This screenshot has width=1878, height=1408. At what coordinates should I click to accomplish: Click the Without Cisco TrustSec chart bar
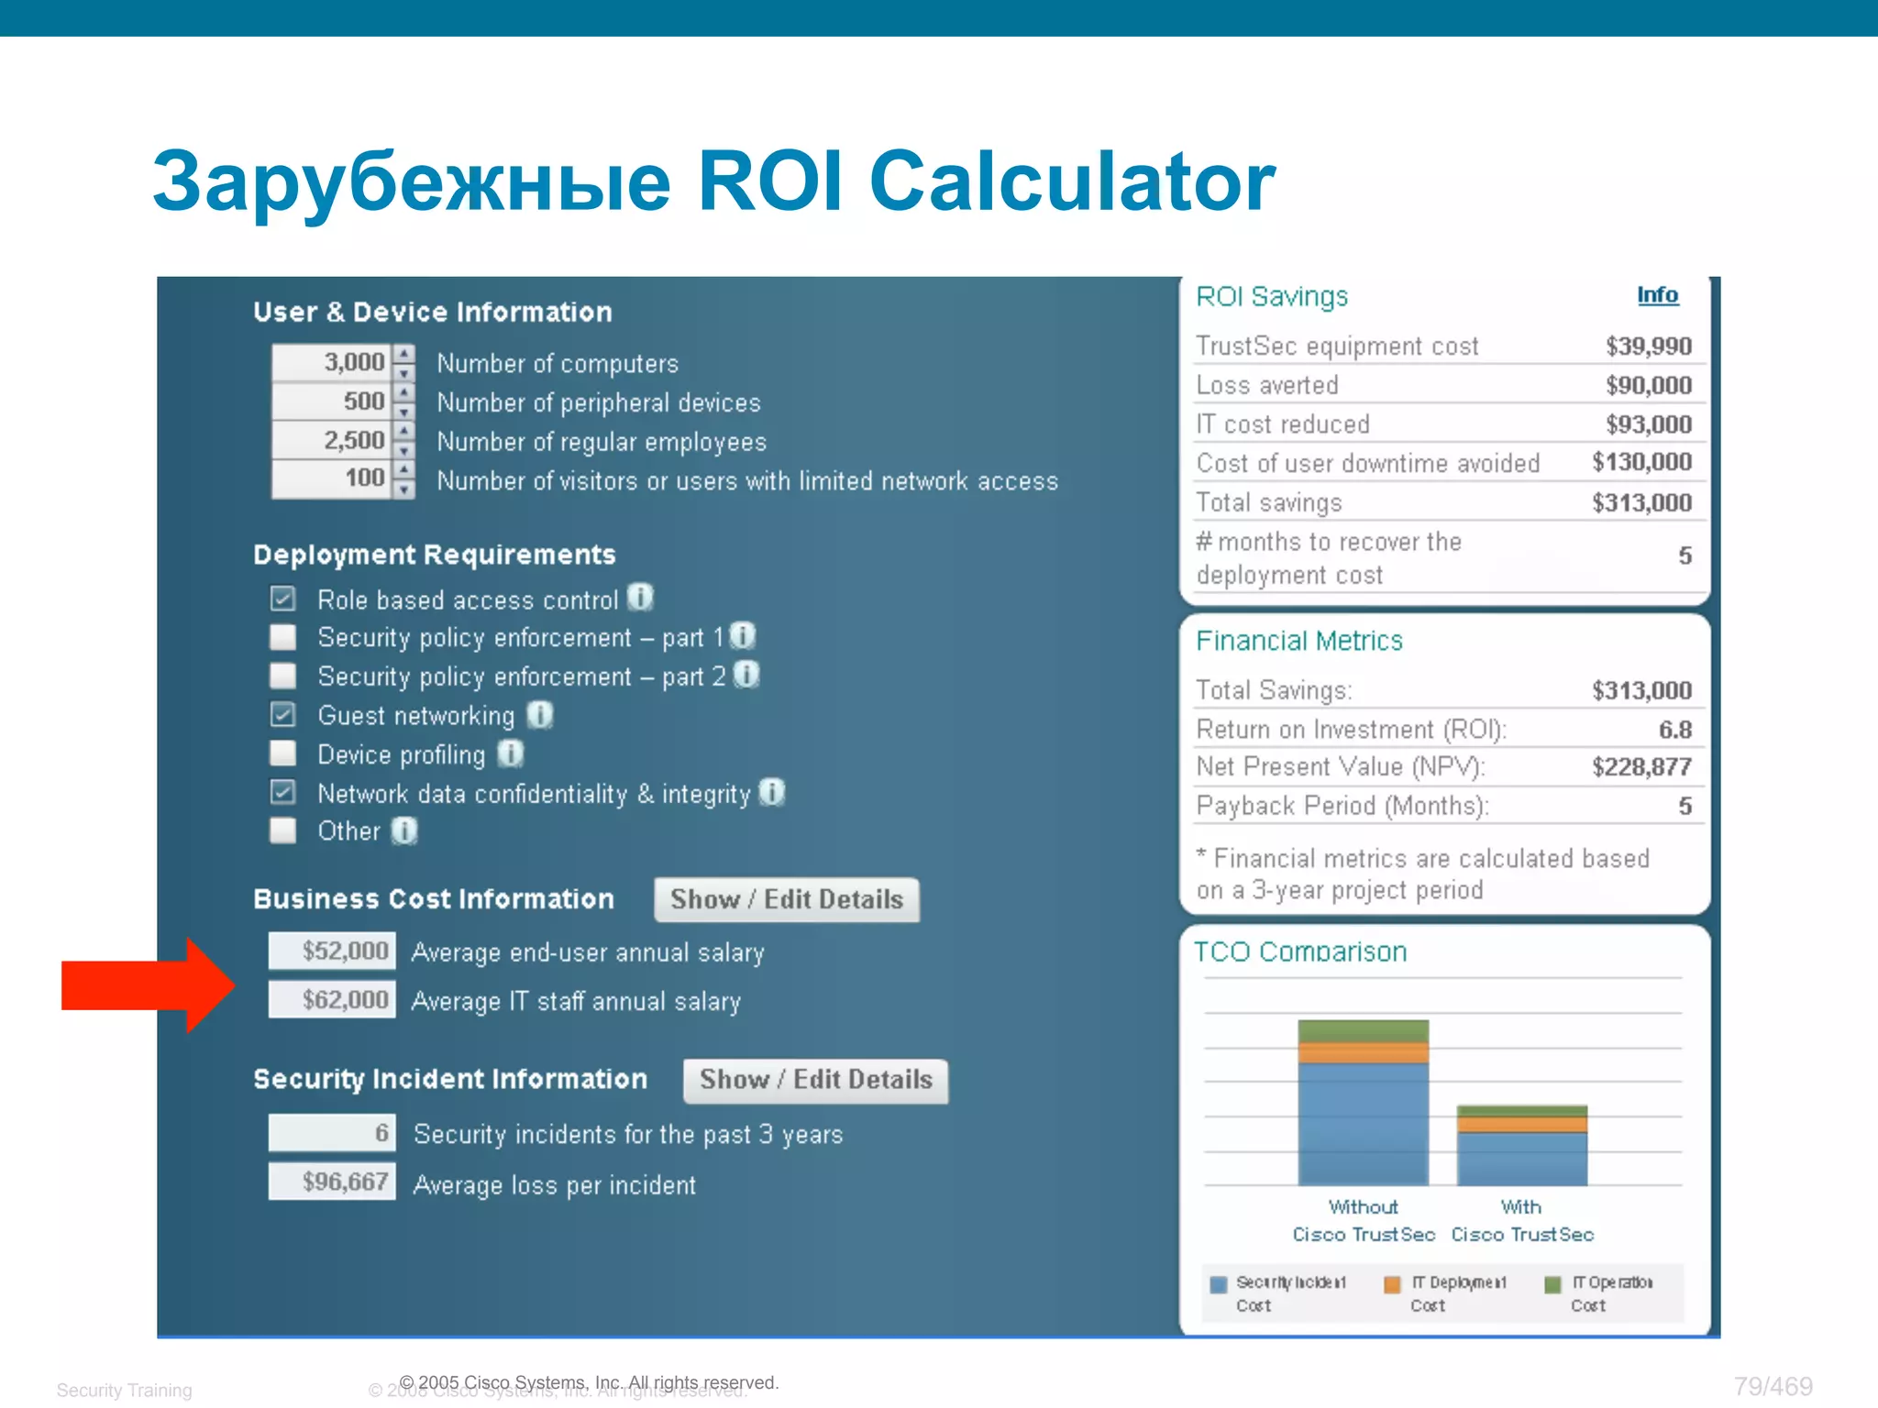(1364, 1103)
